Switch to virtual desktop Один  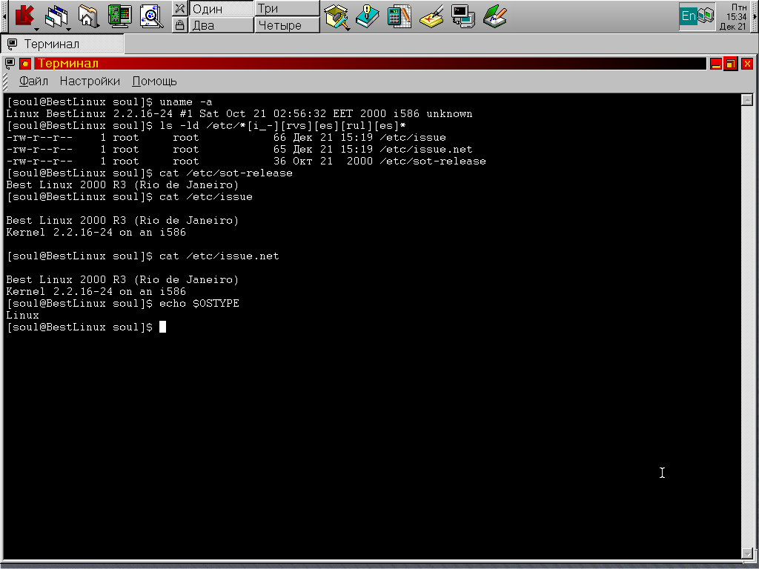pos(221,8)
